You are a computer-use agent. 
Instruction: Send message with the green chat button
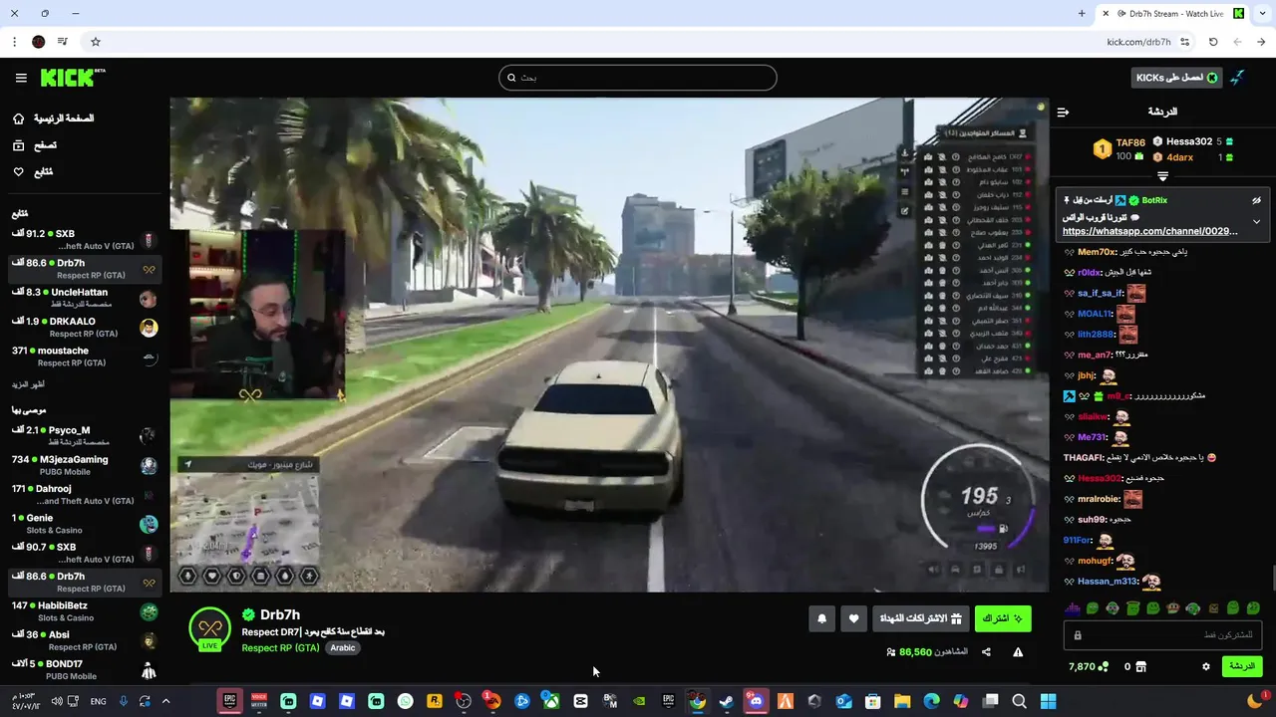tap(1241, 666)
